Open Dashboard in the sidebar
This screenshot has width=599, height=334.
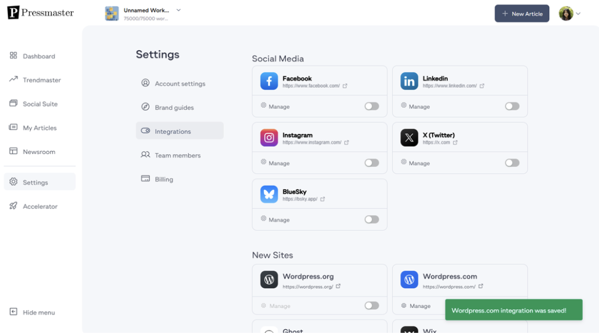40,56
